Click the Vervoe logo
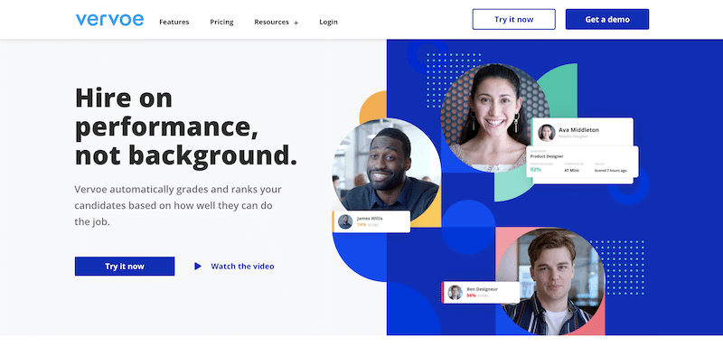723x347 pixels. click(x=109, y=20)
